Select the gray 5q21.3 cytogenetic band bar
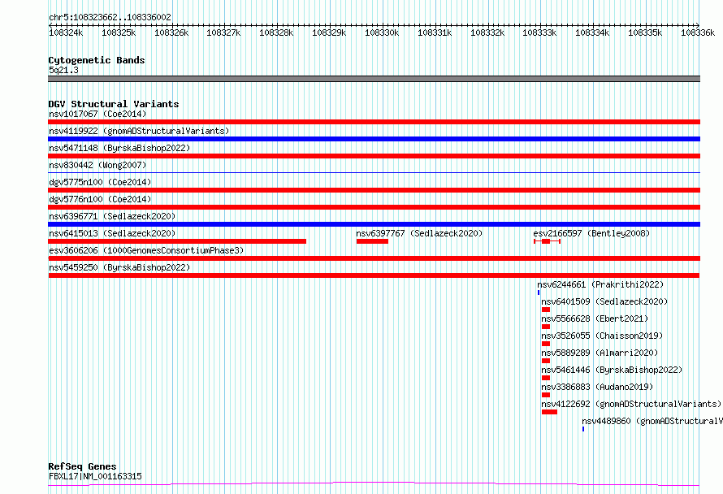The height and width of the screenshot is (494, 723). point(374,79)
